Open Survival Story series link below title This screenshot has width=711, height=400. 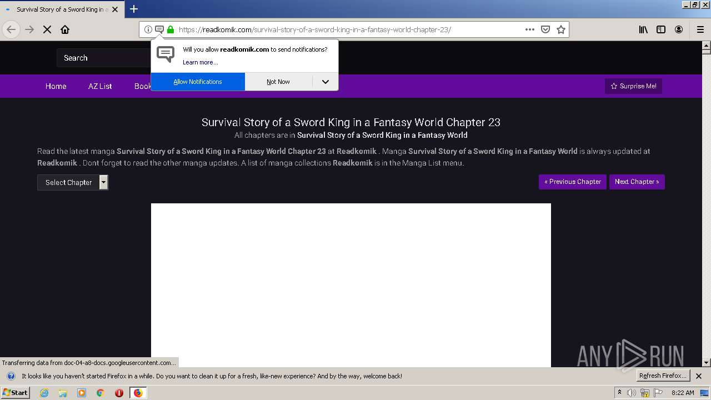(382, 135)
